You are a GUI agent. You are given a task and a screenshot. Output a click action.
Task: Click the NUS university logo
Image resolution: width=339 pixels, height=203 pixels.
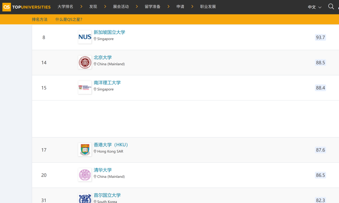(85, 37)
